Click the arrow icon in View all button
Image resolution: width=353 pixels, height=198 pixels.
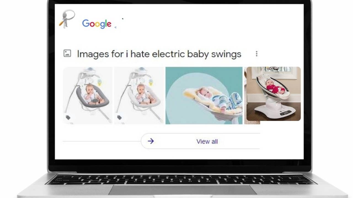tap(151, 141)
